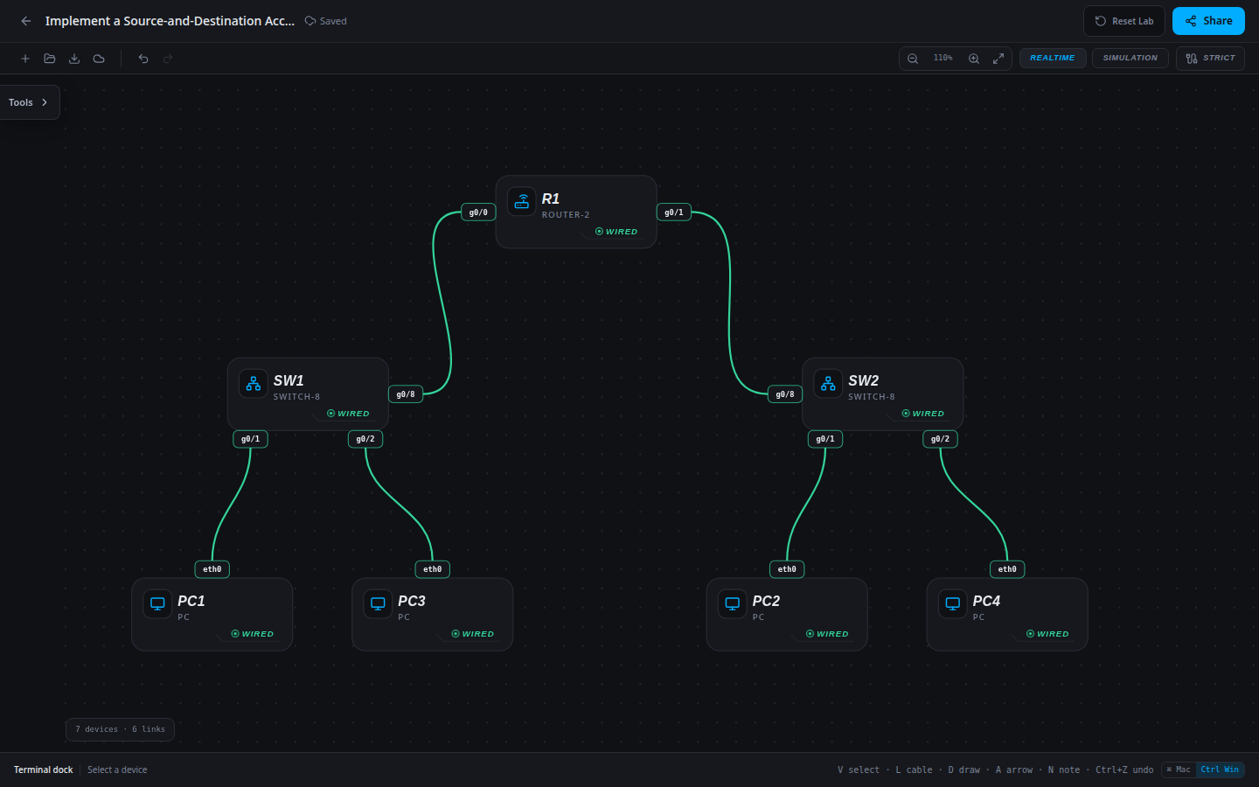
Task: Toggle STRICT mode
Action: pos(1210,59)
